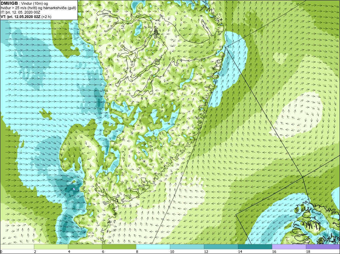Click the 14–16 m/s dark teal legend swatch
Image resolution: width=340 pixels, height=254 pixels.
(x=255, y=247)
